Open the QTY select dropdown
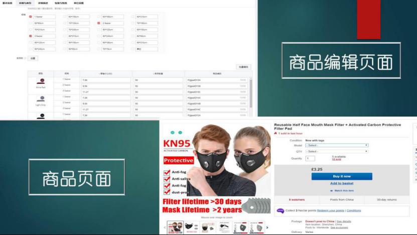The height and width of the screenshot is (235, 417). [x=336, y=151]
